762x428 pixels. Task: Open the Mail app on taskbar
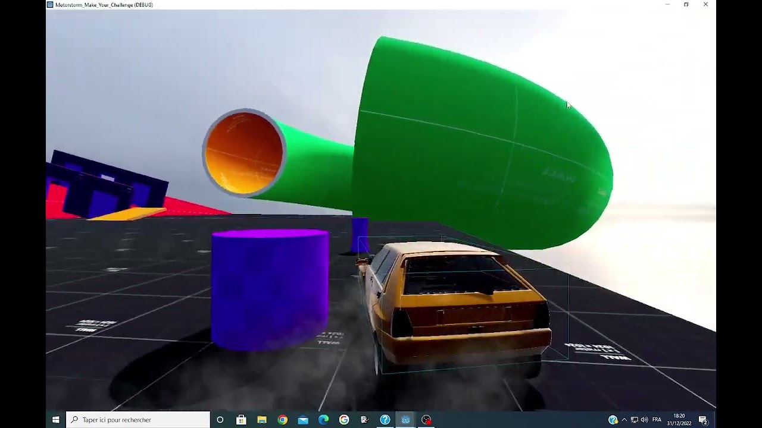click(303, 420)
